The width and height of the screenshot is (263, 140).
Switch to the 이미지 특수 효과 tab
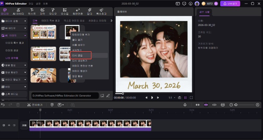pyautogui.click(x=50, y=21)
